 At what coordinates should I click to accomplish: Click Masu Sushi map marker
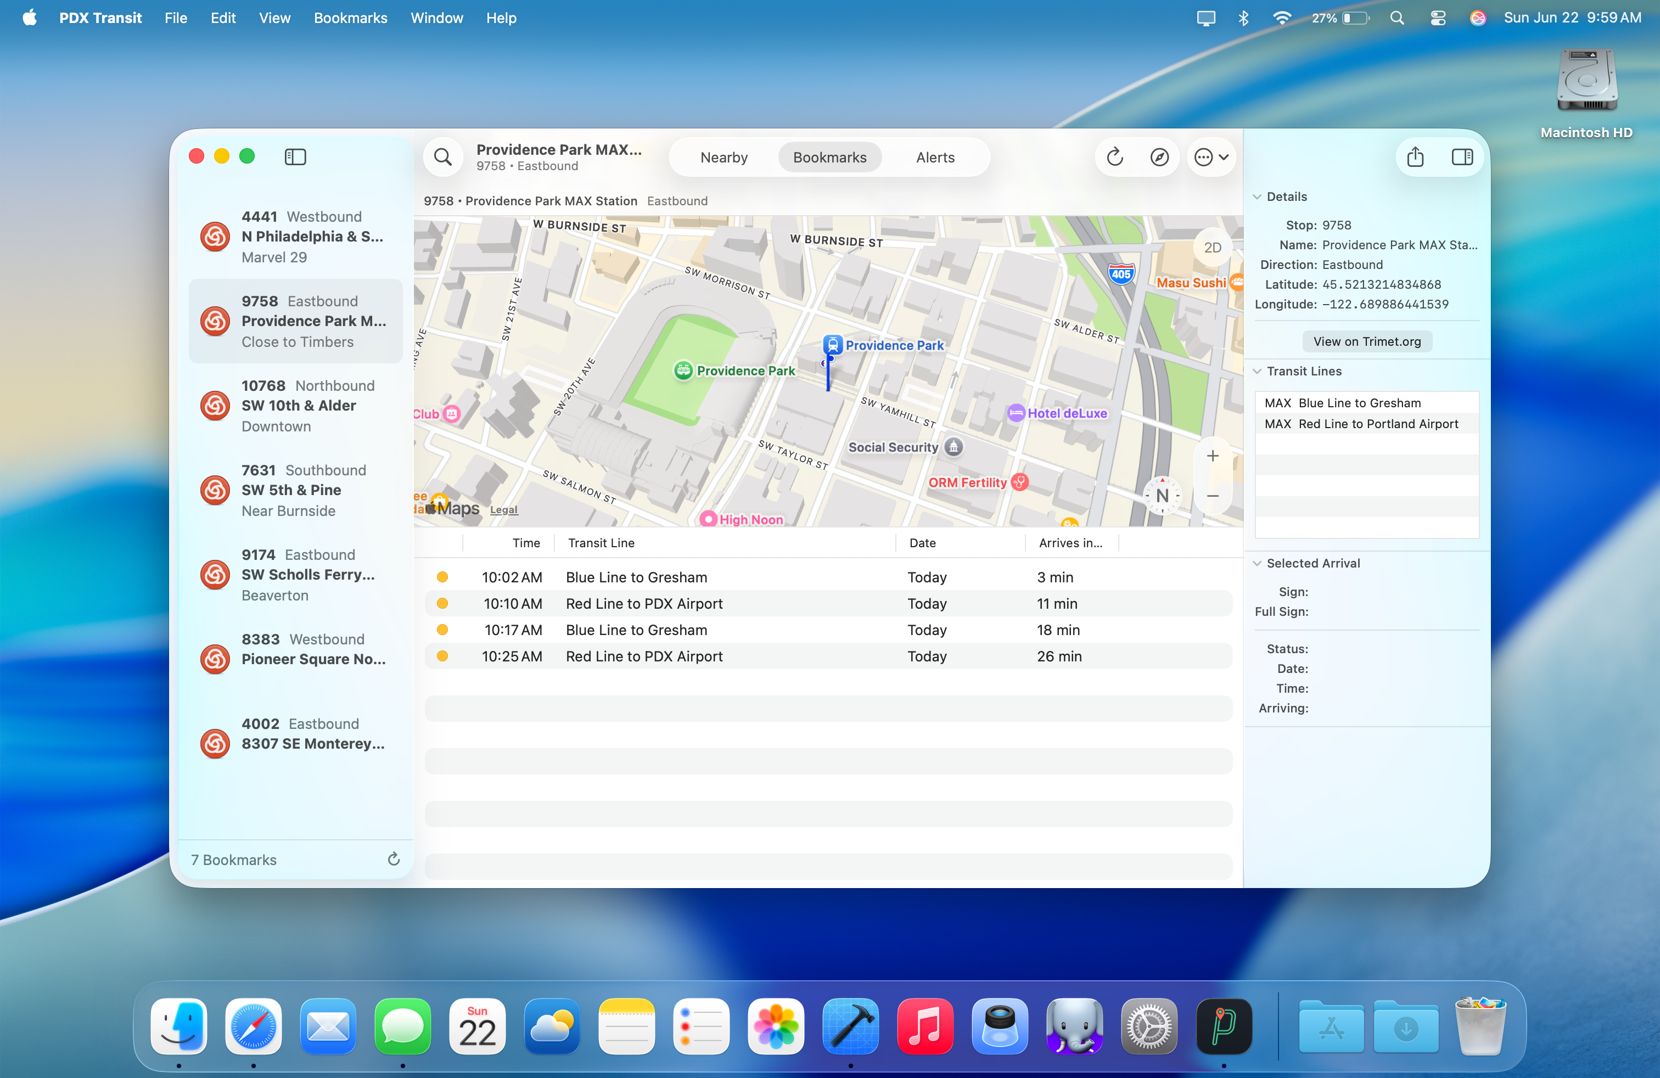(x=1237, y=283)
